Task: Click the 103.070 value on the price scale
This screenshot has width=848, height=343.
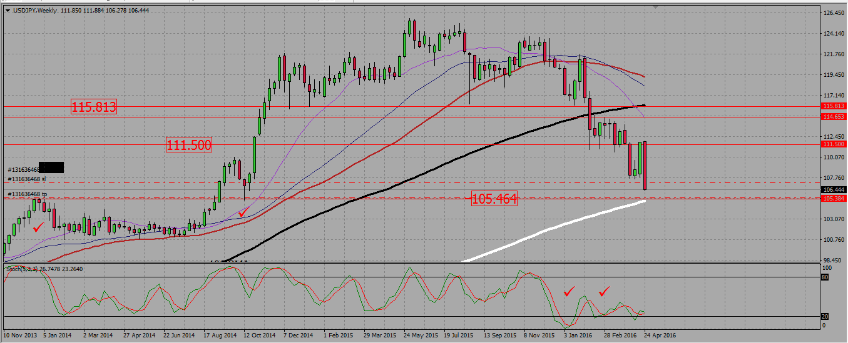Action: point(834,219)
